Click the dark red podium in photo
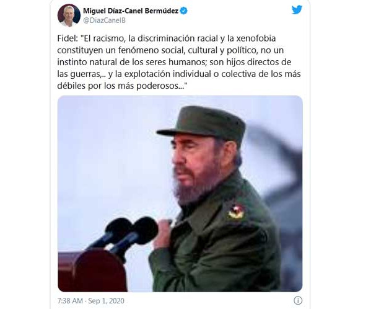The width and height of the screenshot is (376, 309). (x=92, y=271)
